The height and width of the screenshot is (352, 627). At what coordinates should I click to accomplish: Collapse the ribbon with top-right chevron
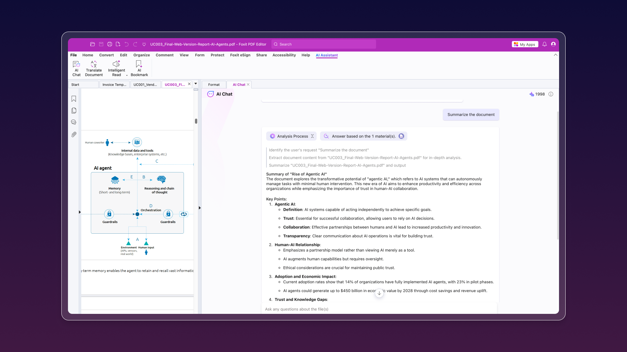pos(555,55)
